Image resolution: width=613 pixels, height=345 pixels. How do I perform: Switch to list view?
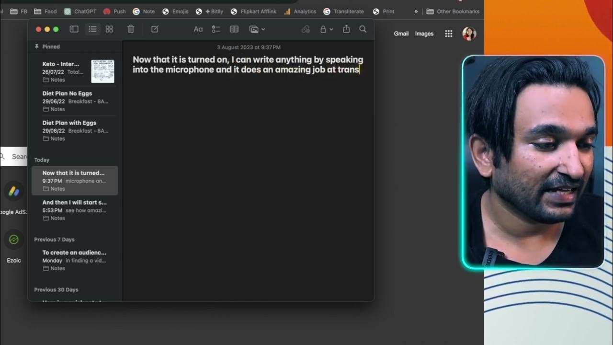(x=92, y=29)
